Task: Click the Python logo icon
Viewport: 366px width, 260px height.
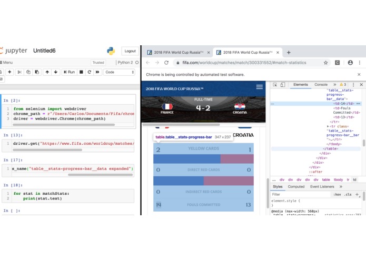Action: coord(111,51)
